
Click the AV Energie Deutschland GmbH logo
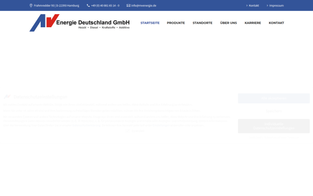(x=79, y=22)
